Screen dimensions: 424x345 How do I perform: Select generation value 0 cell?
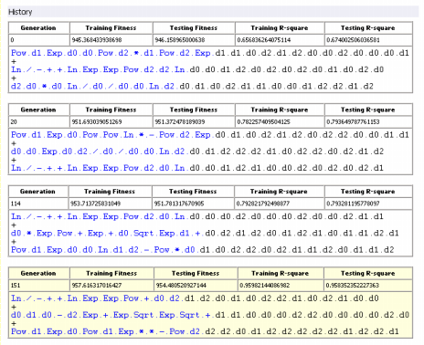(x=39, y=40)
